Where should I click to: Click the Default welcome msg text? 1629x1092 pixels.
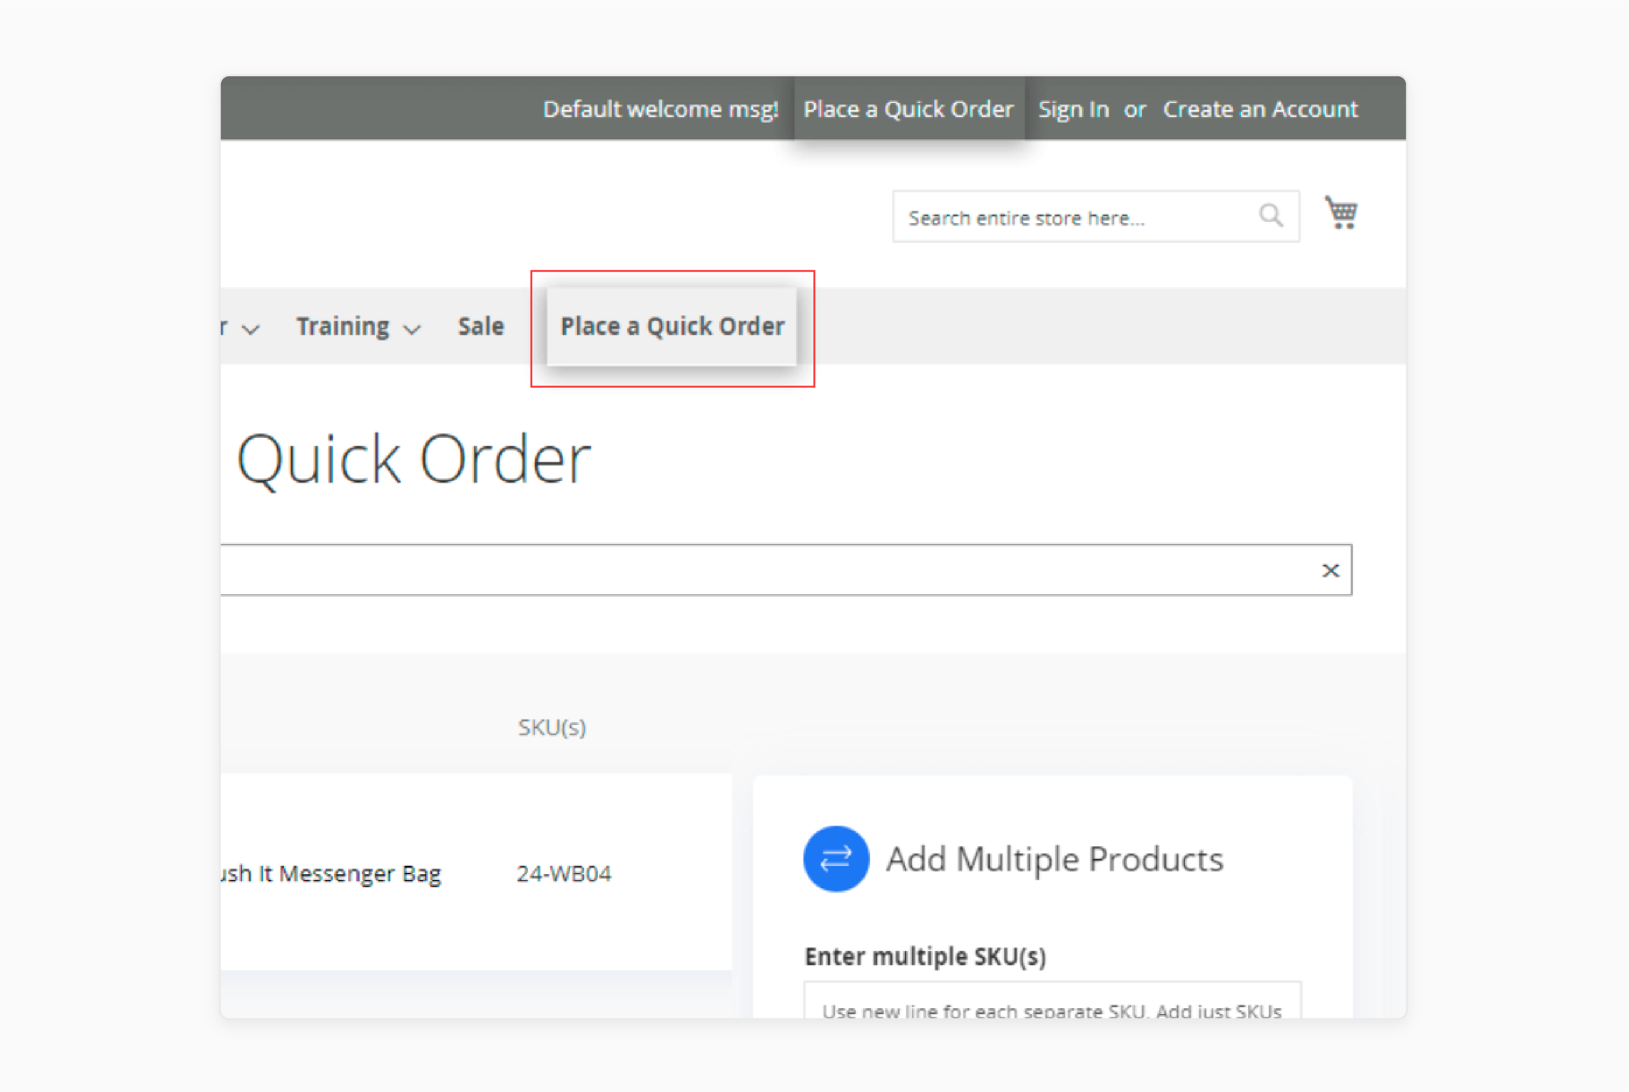[x=660, y=109]
